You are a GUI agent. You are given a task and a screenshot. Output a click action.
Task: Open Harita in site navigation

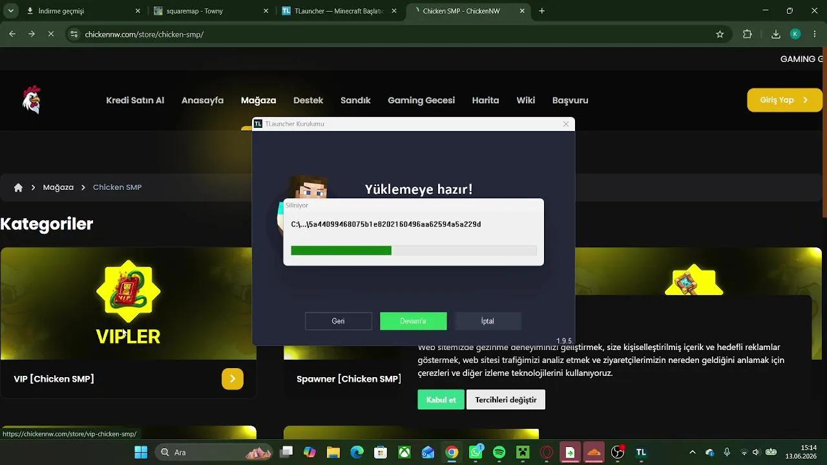pyautogui.click(x=485, y=100)
